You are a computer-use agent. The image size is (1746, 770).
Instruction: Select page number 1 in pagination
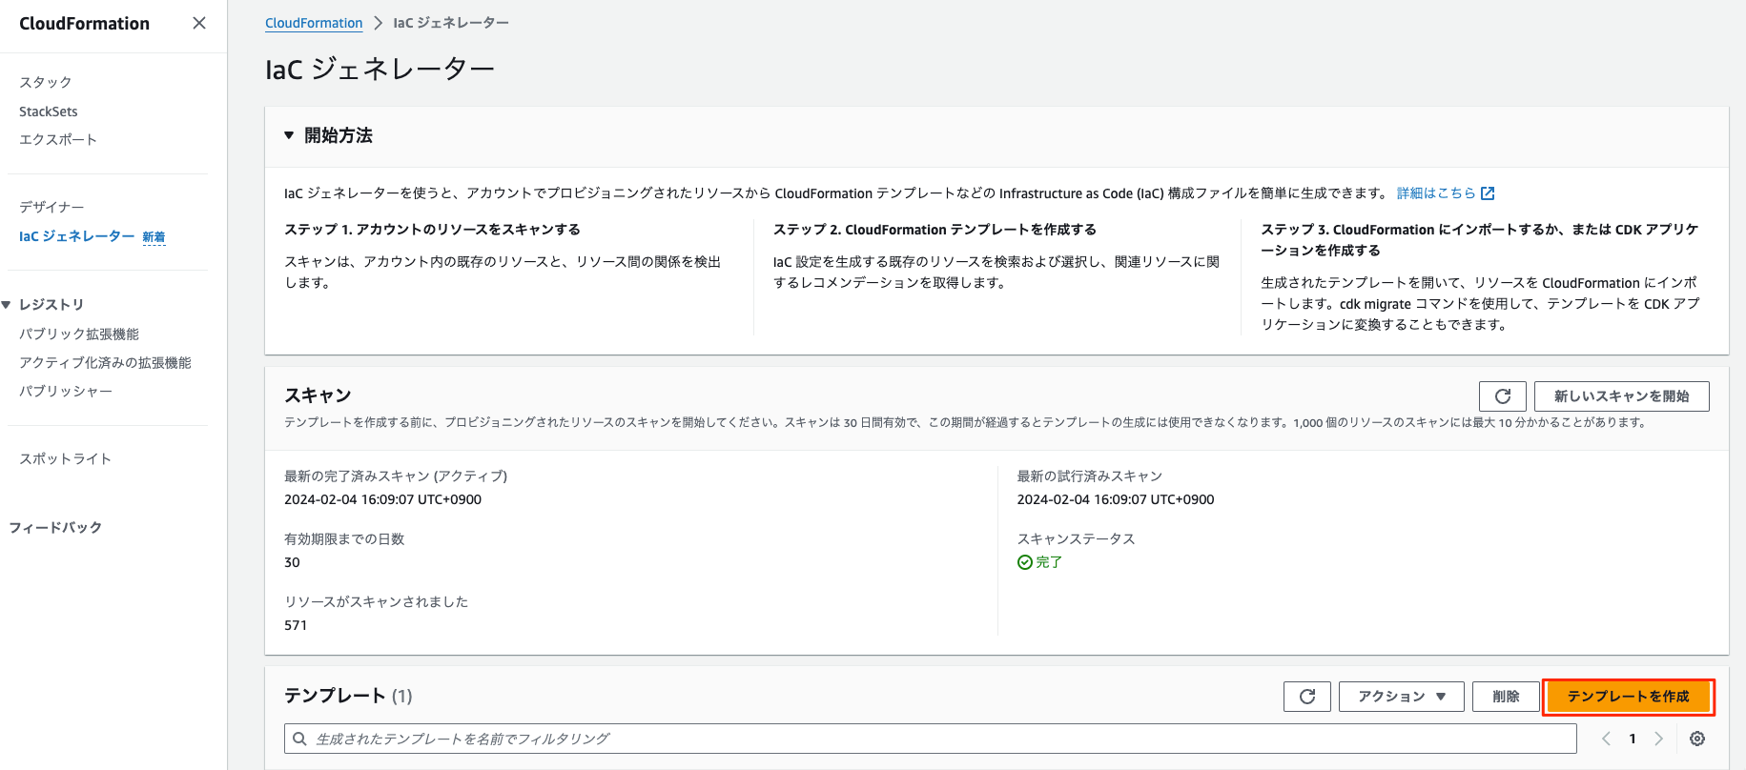tap(1633, 739)
